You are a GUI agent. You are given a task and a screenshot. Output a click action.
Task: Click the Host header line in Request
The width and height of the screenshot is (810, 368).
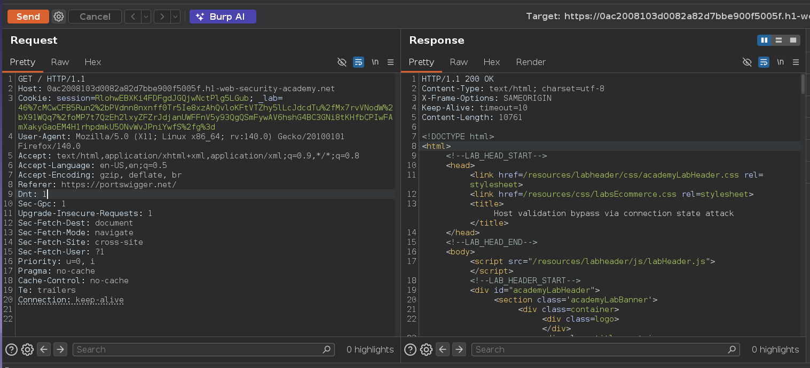[x=177, y=89]
